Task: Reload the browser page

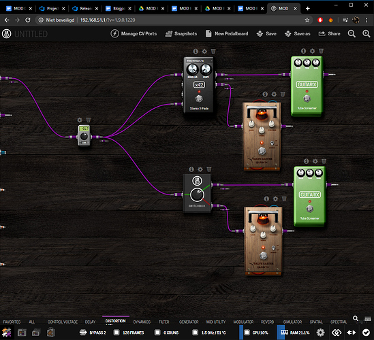Action: (28, 20)
